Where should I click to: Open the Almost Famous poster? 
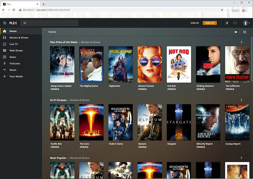[150, 64]
